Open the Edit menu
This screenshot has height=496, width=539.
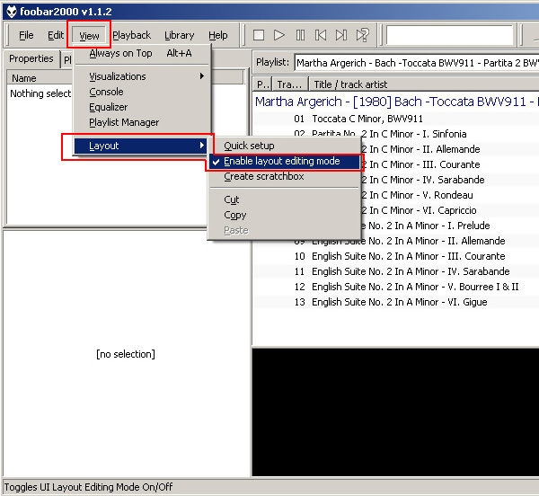tap(56, 35)
